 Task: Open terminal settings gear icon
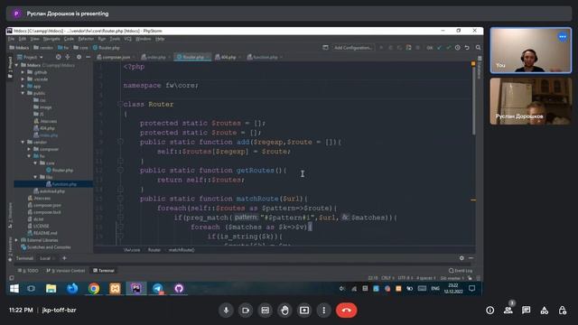click(461, 258)
